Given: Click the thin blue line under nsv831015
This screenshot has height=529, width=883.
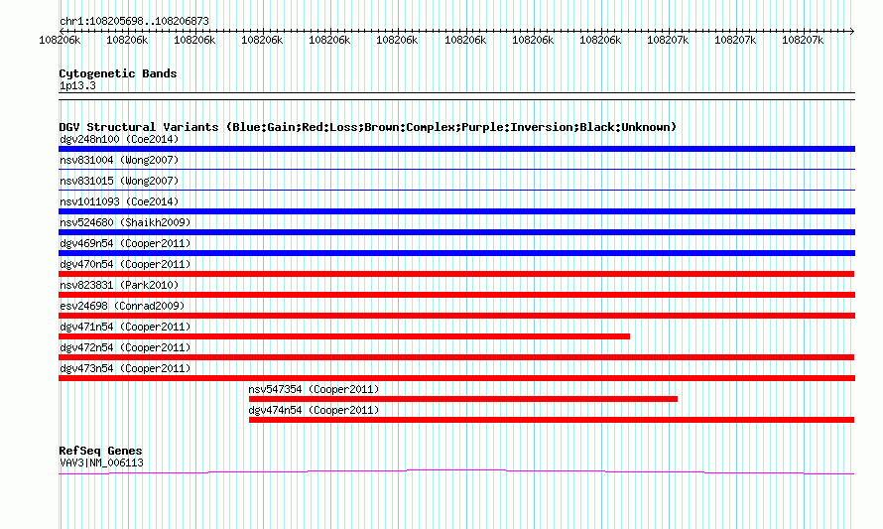Looking at the screenshot, I should 456,190.
